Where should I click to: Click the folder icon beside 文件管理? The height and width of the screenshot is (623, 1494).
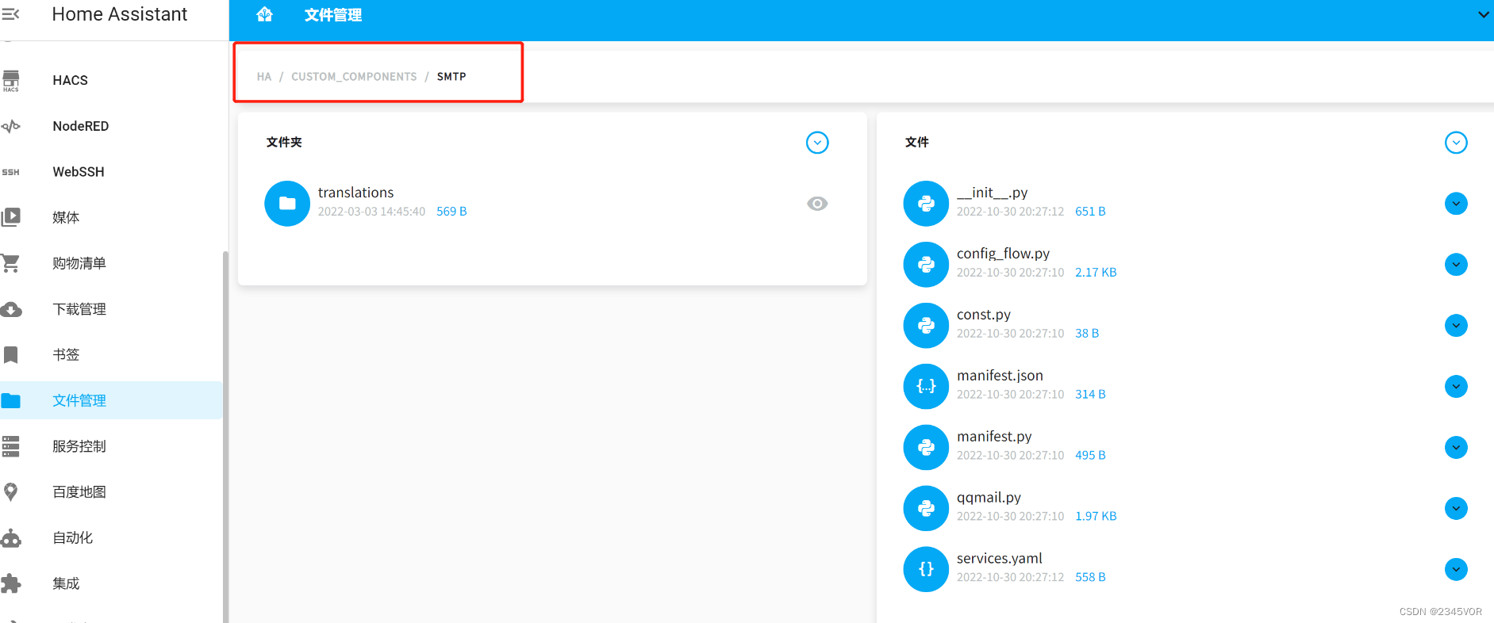(11, 400)
